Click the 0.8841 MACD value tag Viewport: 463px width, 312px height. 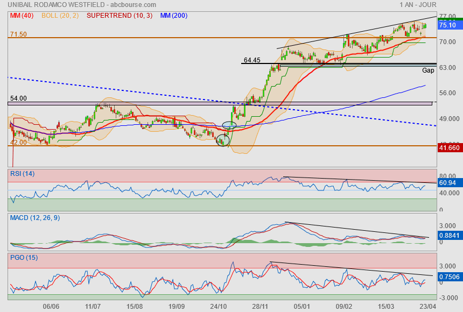[x=449, y=236]
